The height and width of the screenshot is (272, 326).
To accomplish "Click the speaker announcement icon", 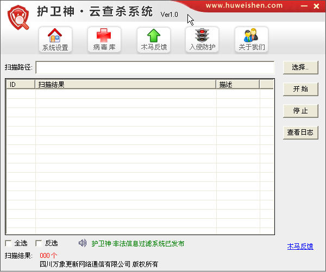I will tap(83, 243).
